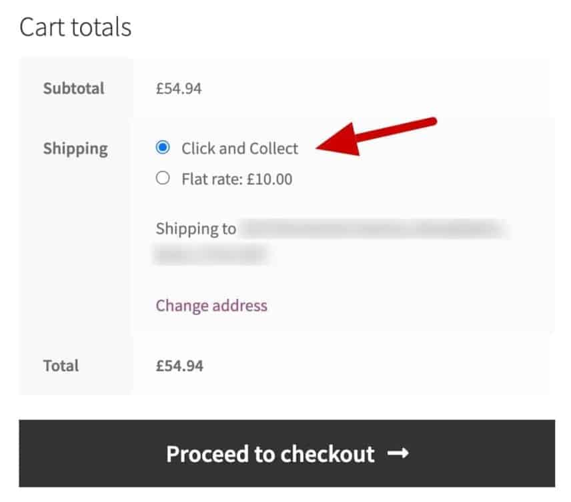
Task: Click the Total row label
Action: coord(61,365)
